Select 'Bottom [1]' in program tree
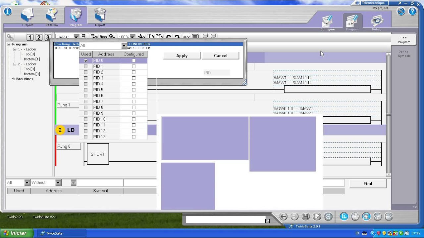The width and height of the screenshot is (424, 238). point(32,59)
